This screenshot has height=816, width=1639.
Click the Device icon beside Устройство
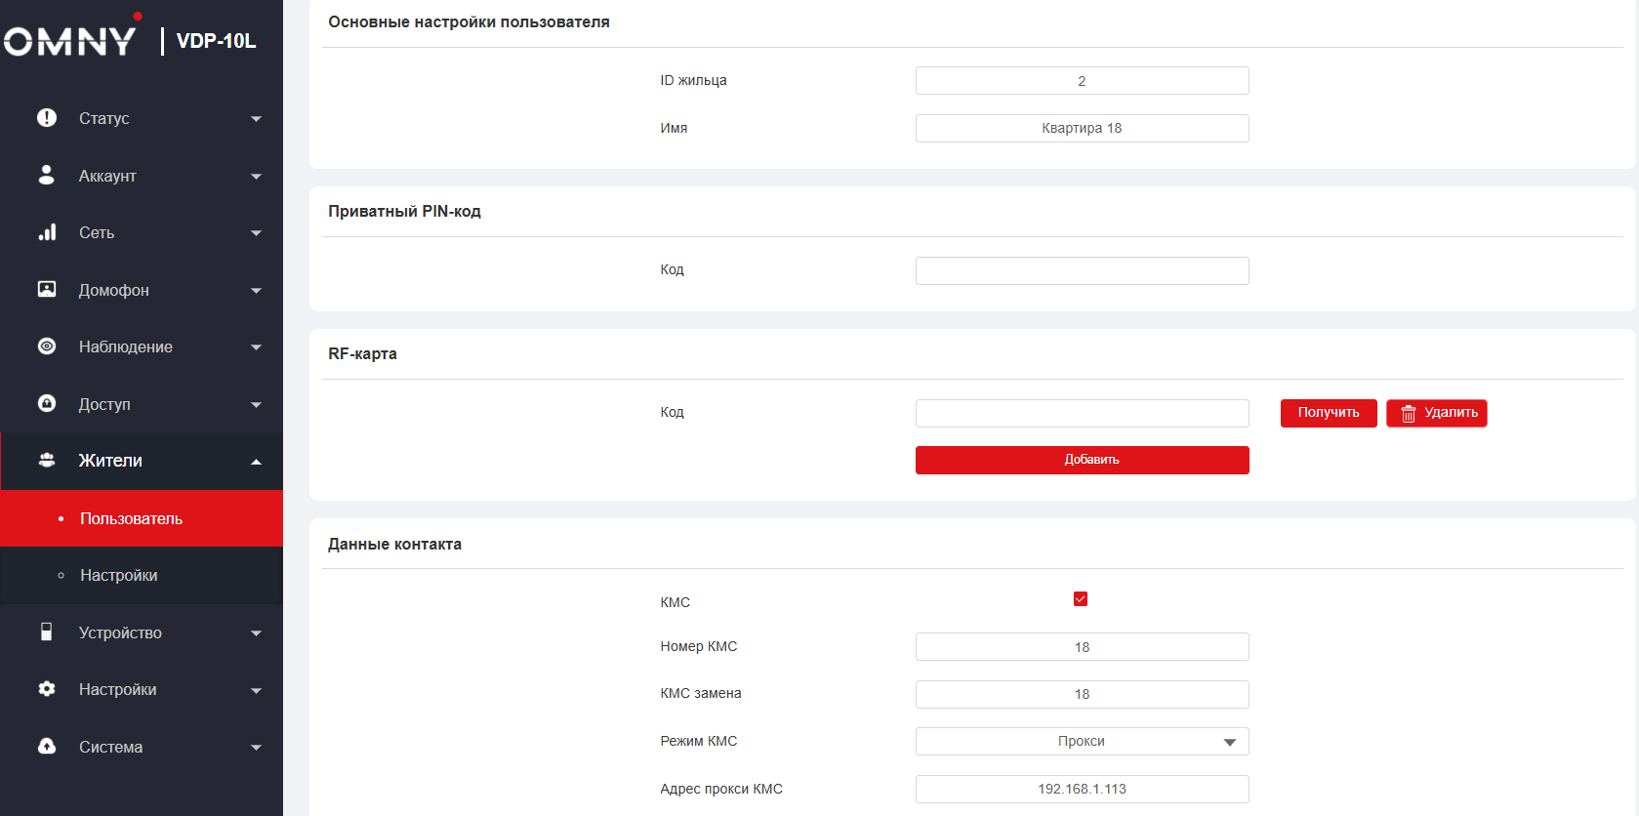pyautogui.click(x=46, y=632)
